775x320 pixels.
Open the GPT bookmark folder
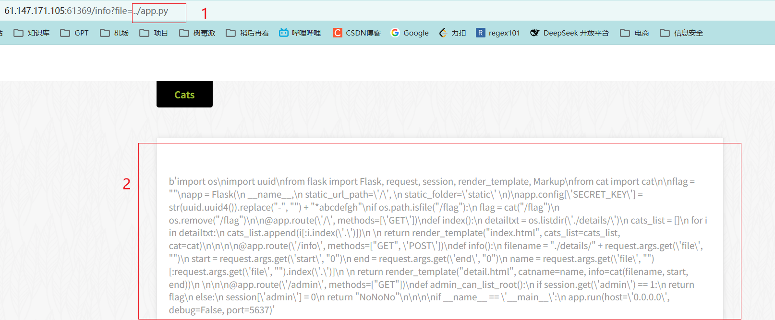(74, 33)
